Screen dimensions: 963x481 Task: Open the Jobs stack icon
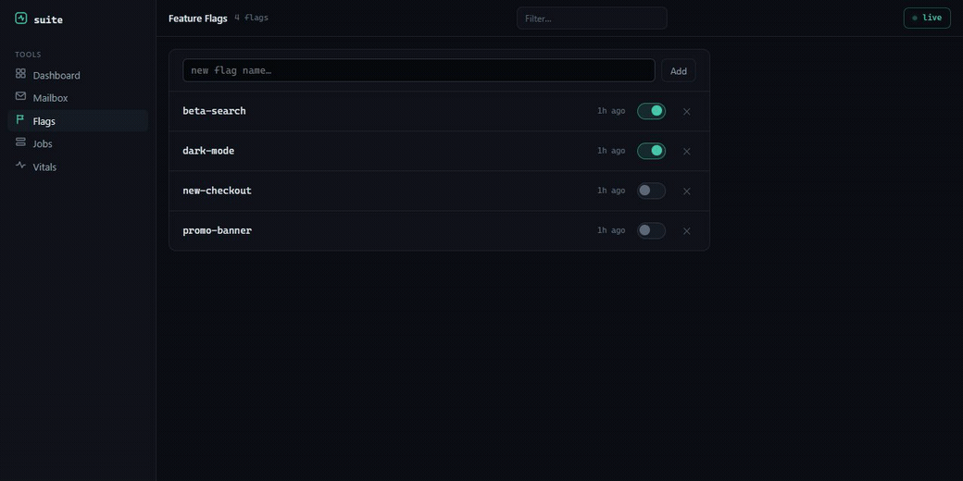(x=21, y=142)
